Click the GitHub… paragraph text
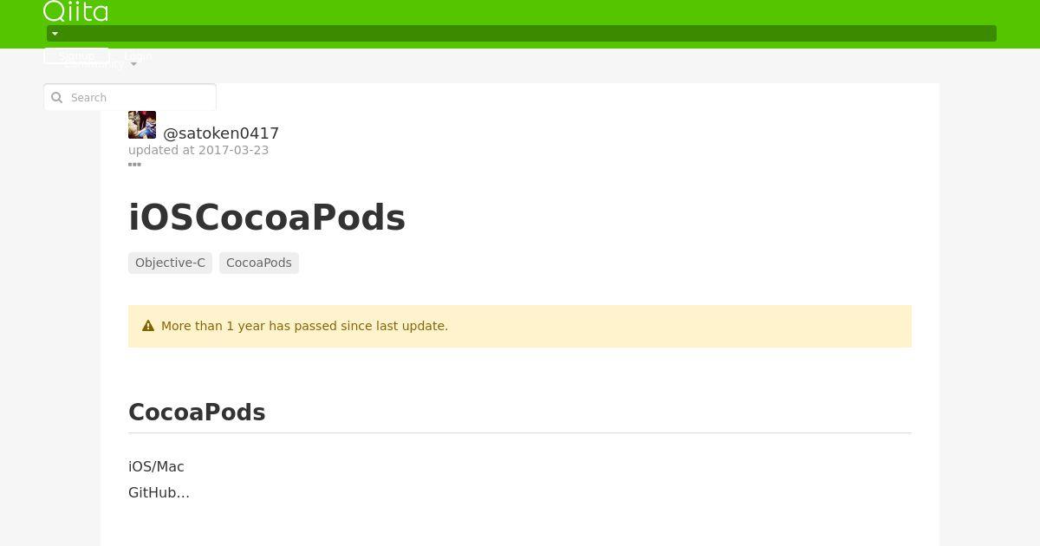Viewport: 1040px width, 546px height. click(x=159, y=492)
